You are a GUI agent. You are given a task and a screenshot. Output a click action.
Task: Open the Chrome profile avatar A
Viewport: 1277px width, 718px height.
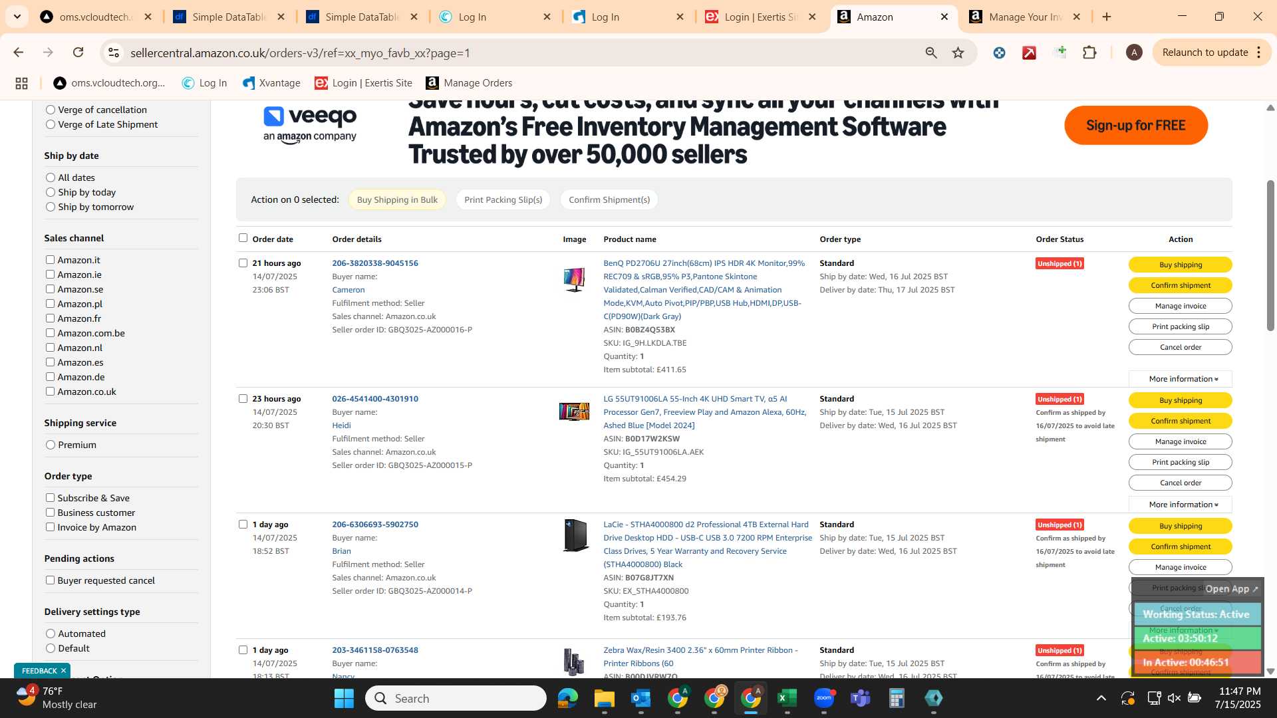point(1134,53)
